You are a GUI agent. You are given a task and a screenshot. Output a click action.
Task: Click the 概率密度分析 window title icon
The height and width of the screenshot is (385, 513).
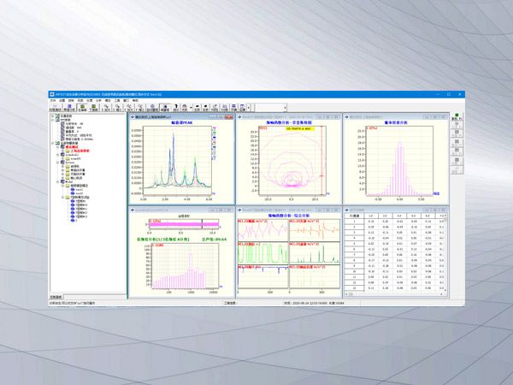(345, 117)
